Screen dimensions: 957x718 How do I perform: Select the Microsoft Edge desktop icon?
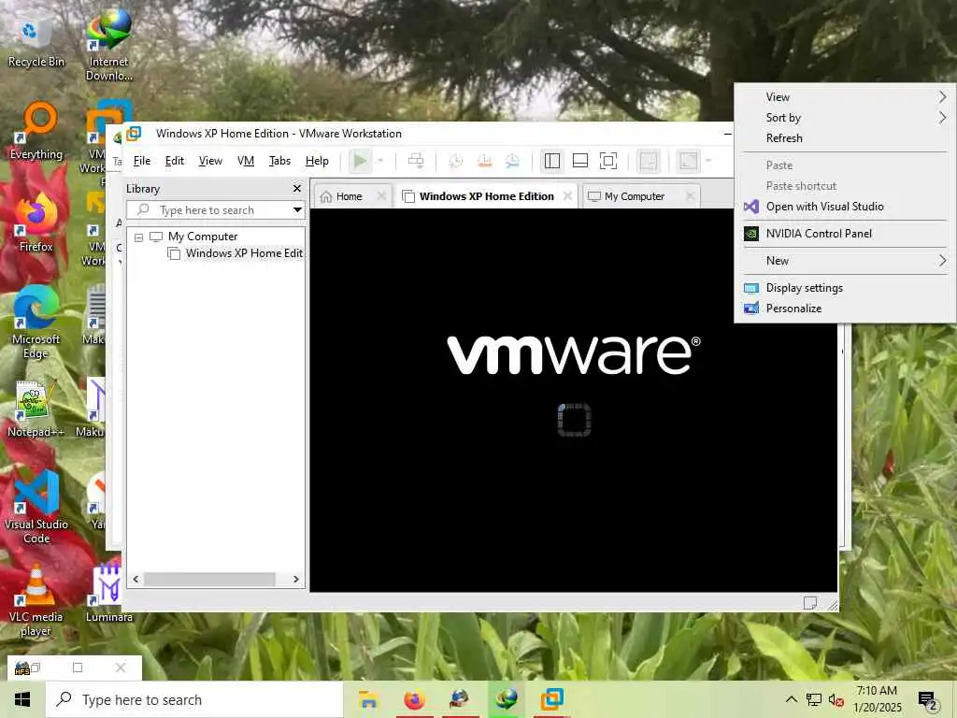pos(36,323)
